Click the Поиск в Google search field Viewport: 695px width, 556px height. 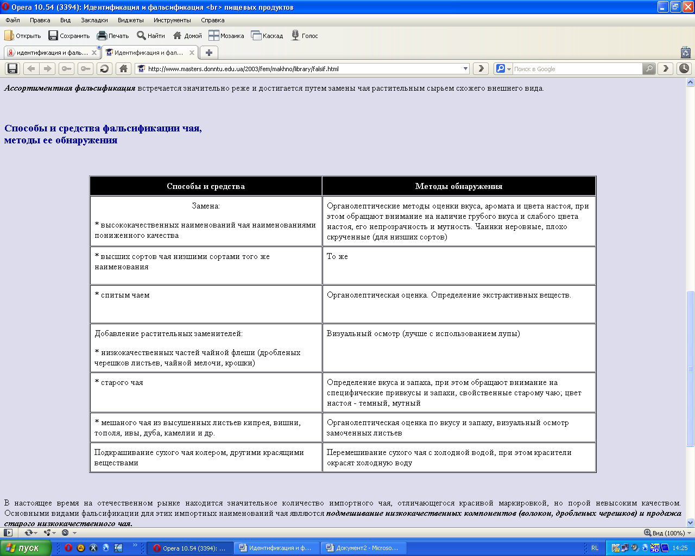tap(577, 69)
